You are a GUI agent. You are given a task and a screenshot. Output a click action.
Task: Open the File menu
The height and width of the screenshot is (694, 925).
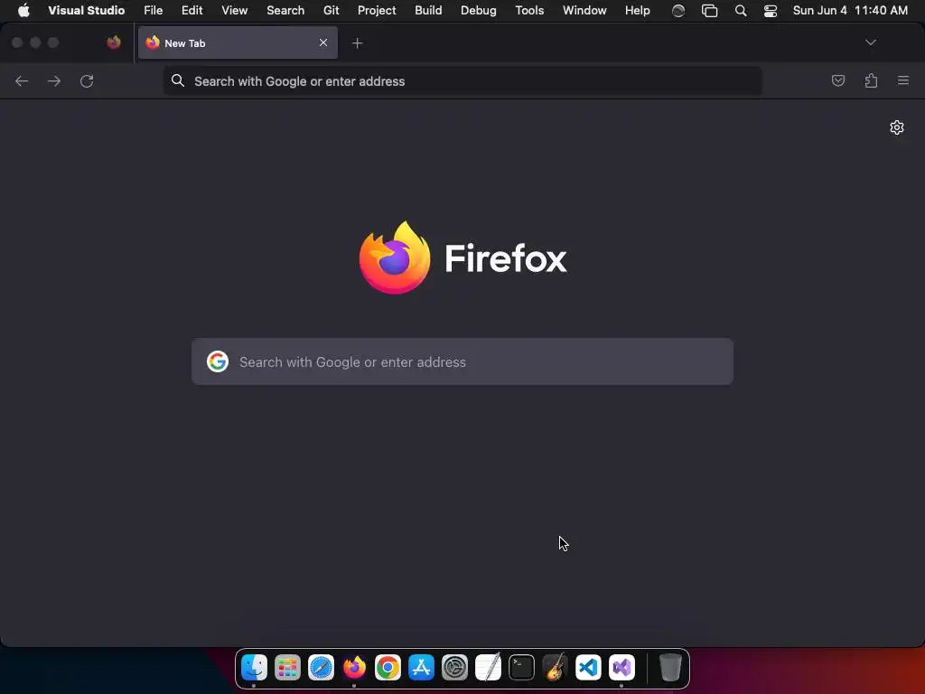154,11
